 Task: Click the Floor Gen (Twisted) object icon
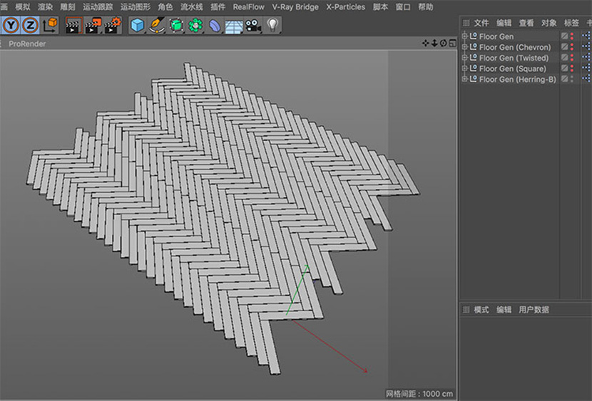473,58
